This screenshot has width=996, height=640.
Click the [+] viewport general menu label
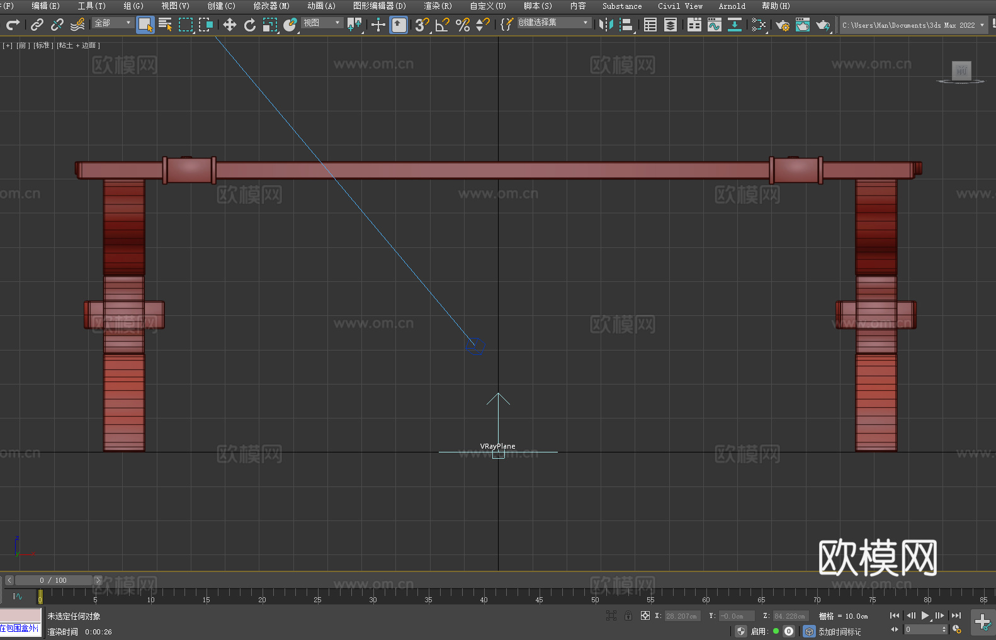tap(8, 45)
